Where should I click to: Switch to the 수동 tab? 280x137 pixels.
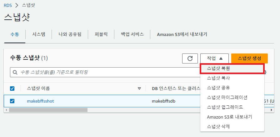pyautogui.click(x=15, y=34)
